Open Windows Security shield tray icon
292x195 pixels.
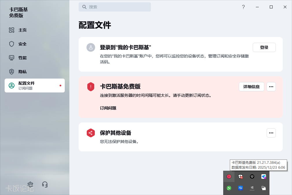[240, 177]
